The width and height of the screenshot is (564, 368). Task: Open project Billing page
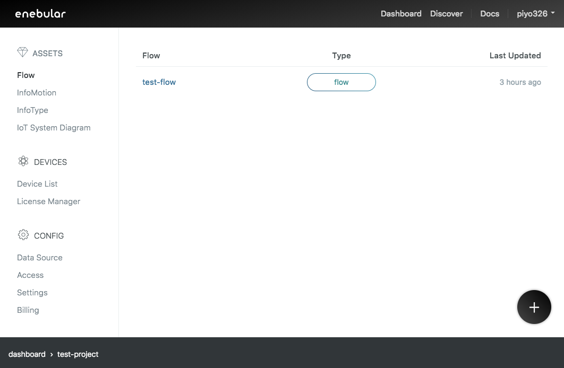[x=28, y=310]
